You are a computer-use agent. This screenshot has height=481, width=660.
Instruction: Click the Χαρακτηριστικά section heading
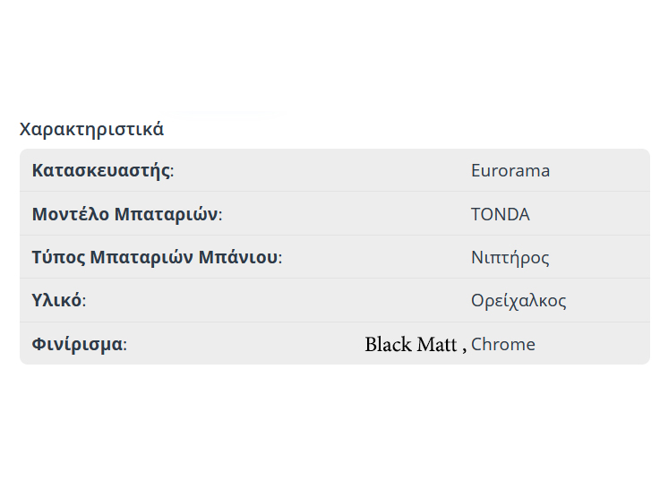pyautogui.click(x=91, y=129)
